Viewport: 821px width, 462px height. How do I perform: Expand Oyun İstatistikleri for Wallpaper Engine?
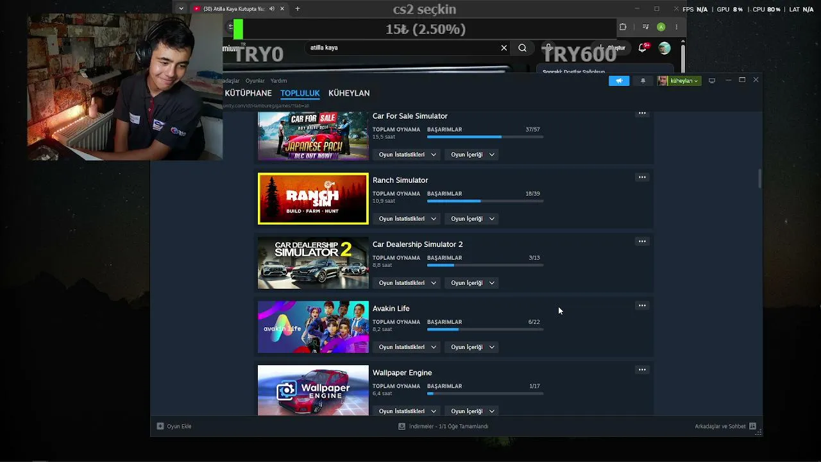click(407, 411)
